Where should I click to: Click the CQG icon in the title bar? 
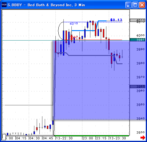4,5
